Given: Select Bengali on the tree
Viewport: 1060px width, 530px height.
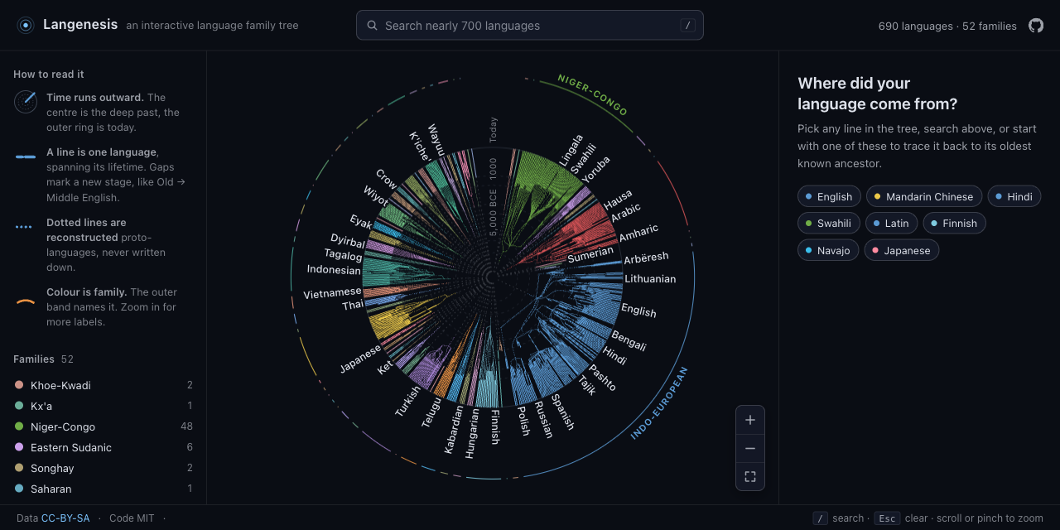Looking at the screenshot, I should (x=629, y=340).
